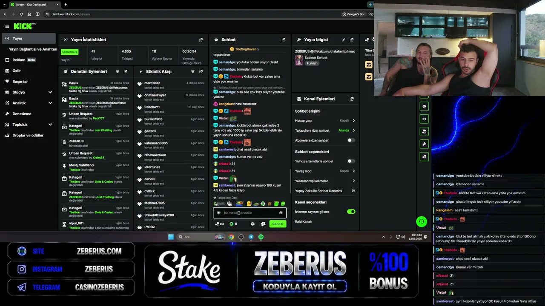Show hidden system tray icons
The image size is (545, 306).
(x=383, y=237)
